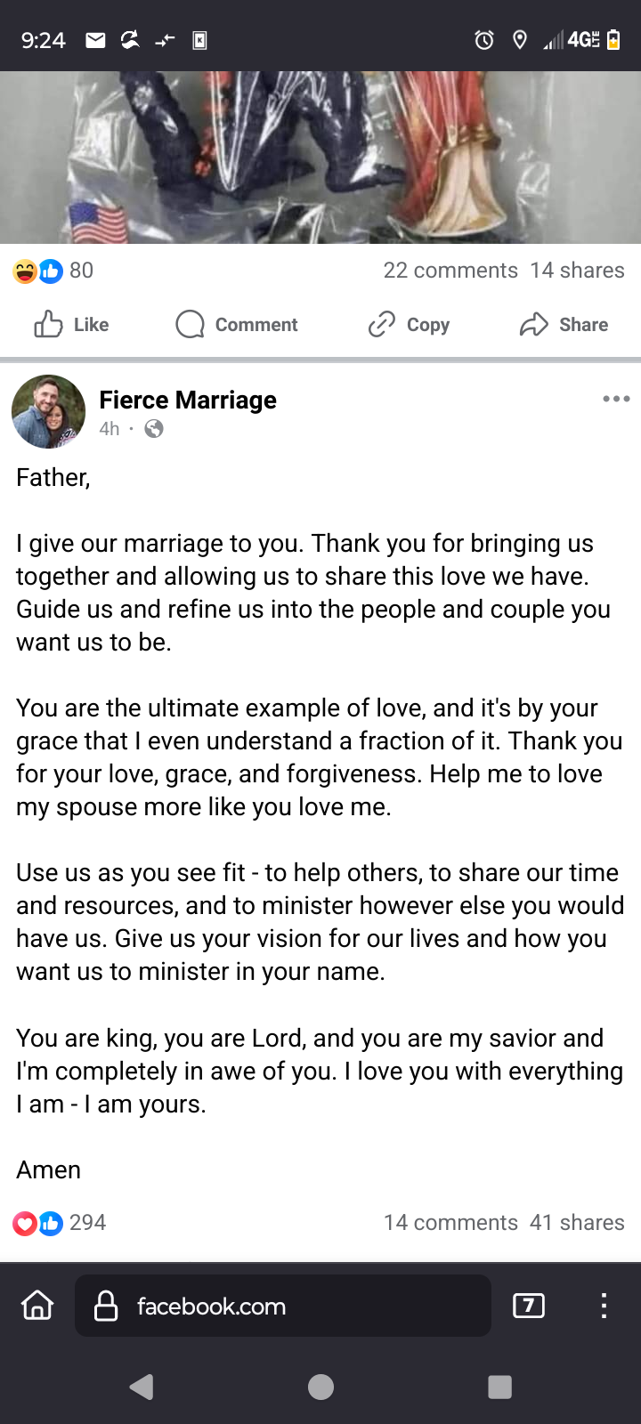View the 14 shares

coord(577,271)
